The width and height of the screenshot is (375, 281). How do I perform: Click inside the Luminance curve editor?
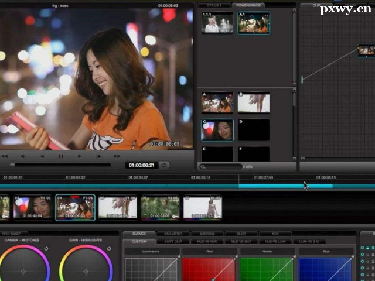151,269
